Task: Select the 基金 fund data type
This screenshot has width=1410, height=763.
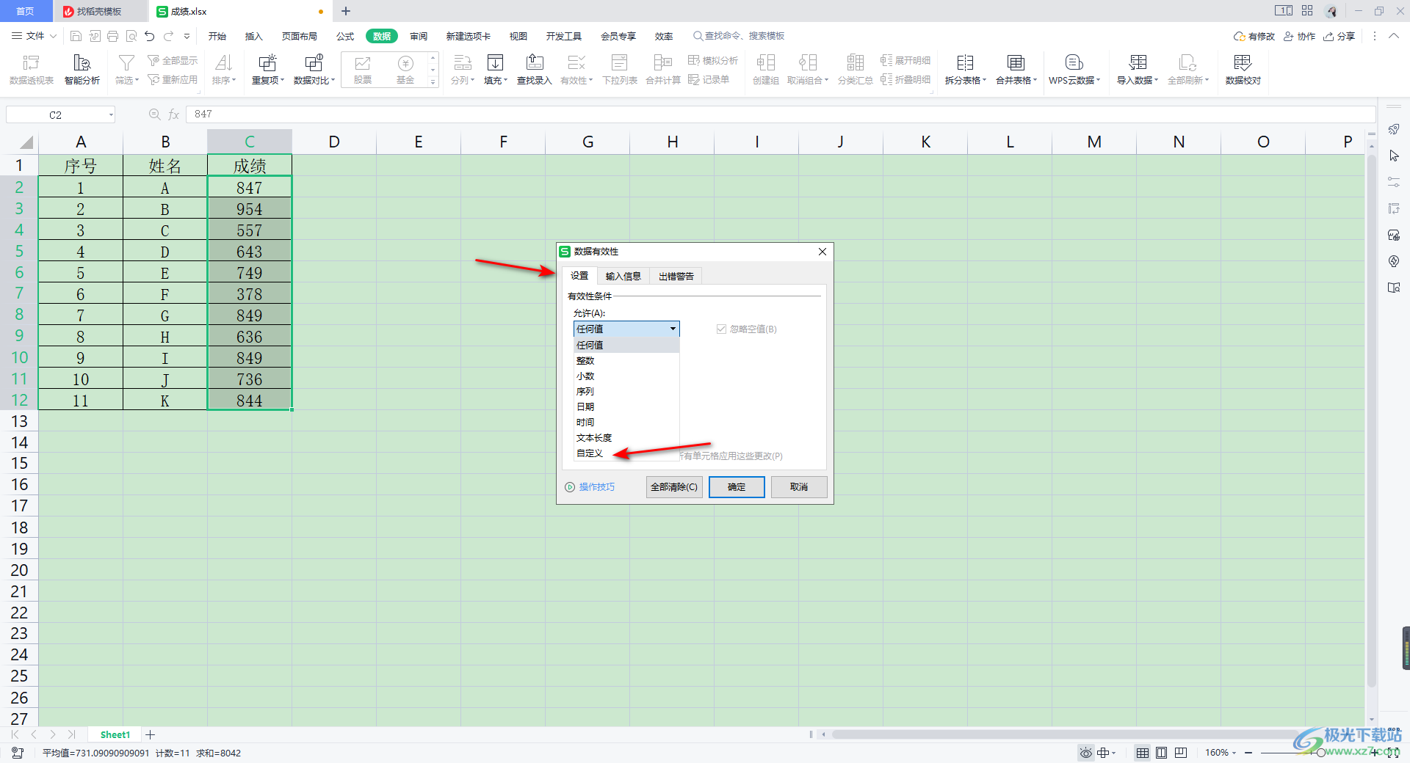Action: [405, 70]
